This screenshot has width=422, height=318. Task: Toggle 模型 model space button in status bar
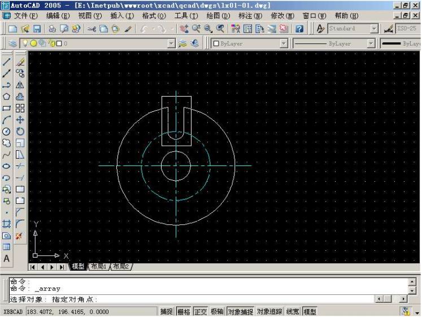point(310,312)
